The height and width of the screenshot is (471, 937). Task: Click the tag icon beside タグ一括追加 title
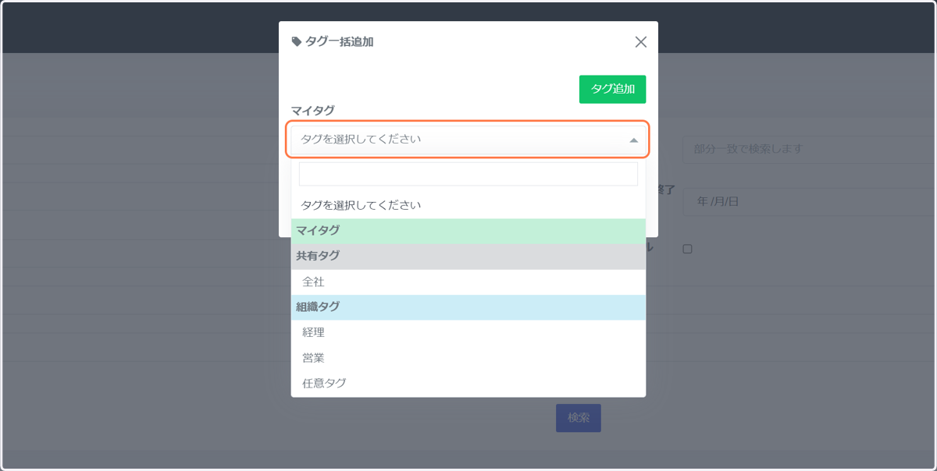click(296, 42)
